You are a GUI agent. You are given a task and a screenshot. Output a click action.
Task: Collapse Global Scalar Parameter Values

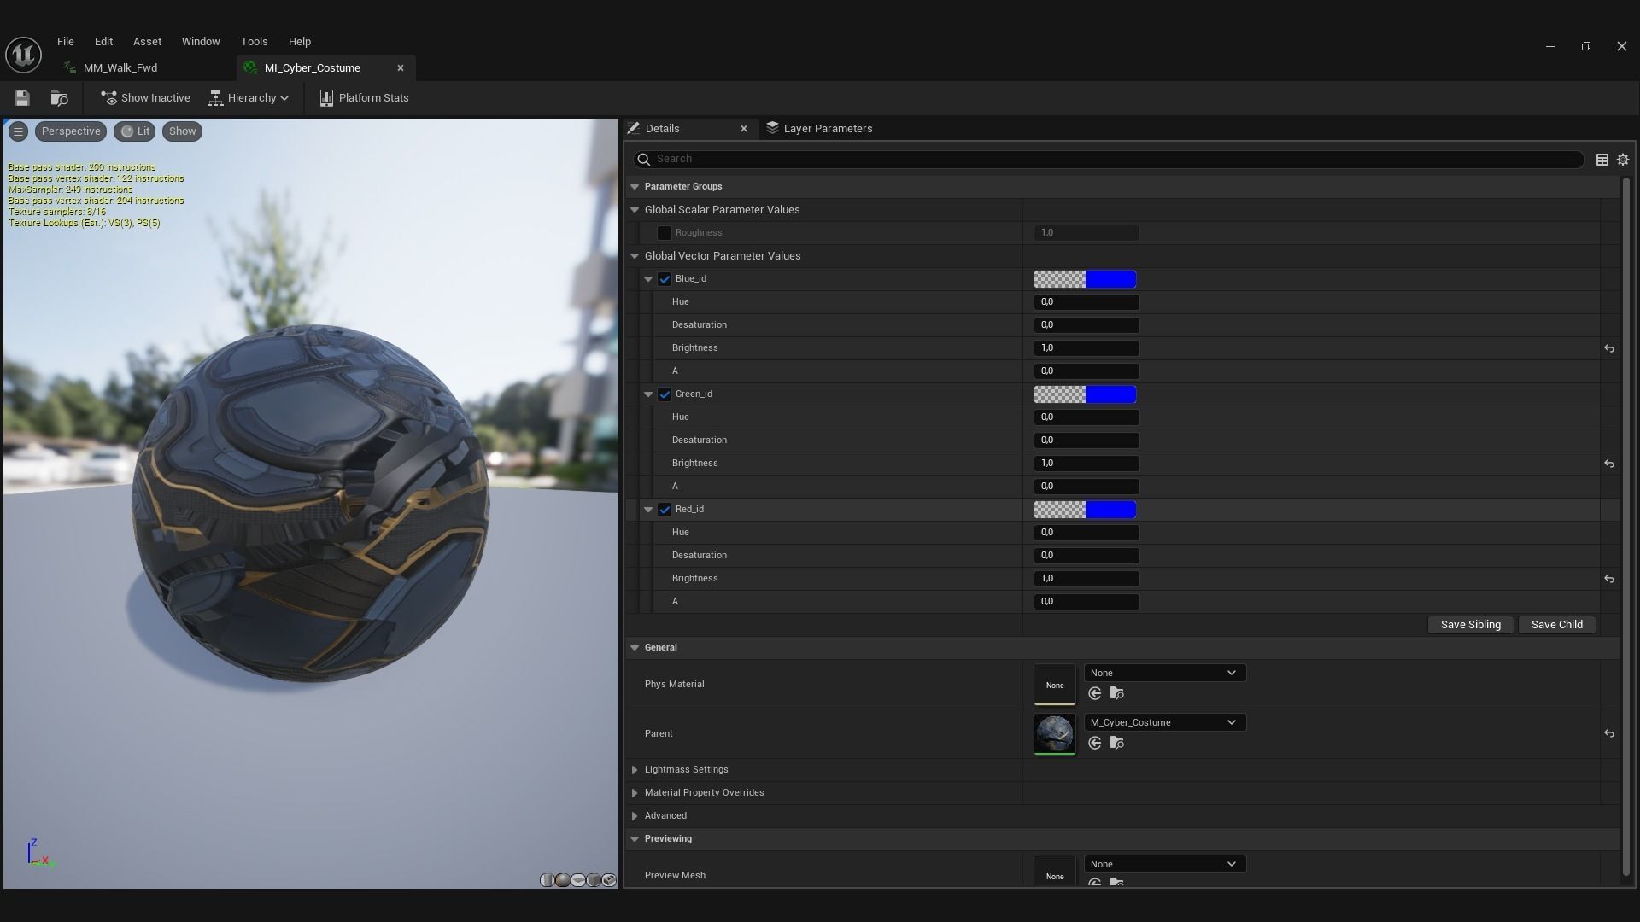635,210
